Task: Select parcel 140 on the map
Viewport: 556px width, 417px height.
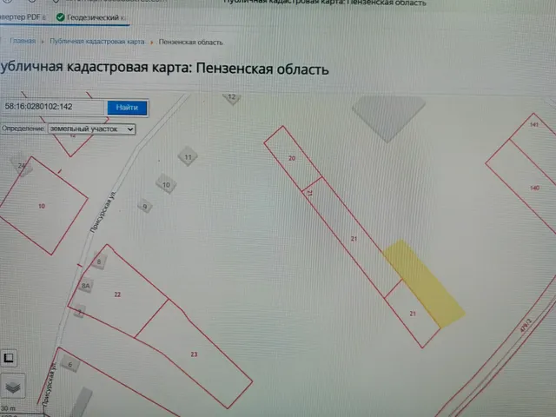Action: tap(535, 188)
